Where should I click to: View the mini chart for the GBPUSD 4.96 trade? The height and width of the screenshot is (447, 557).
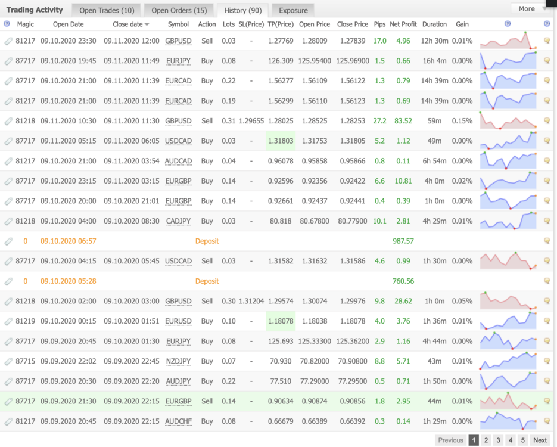(x=508, y=41)
